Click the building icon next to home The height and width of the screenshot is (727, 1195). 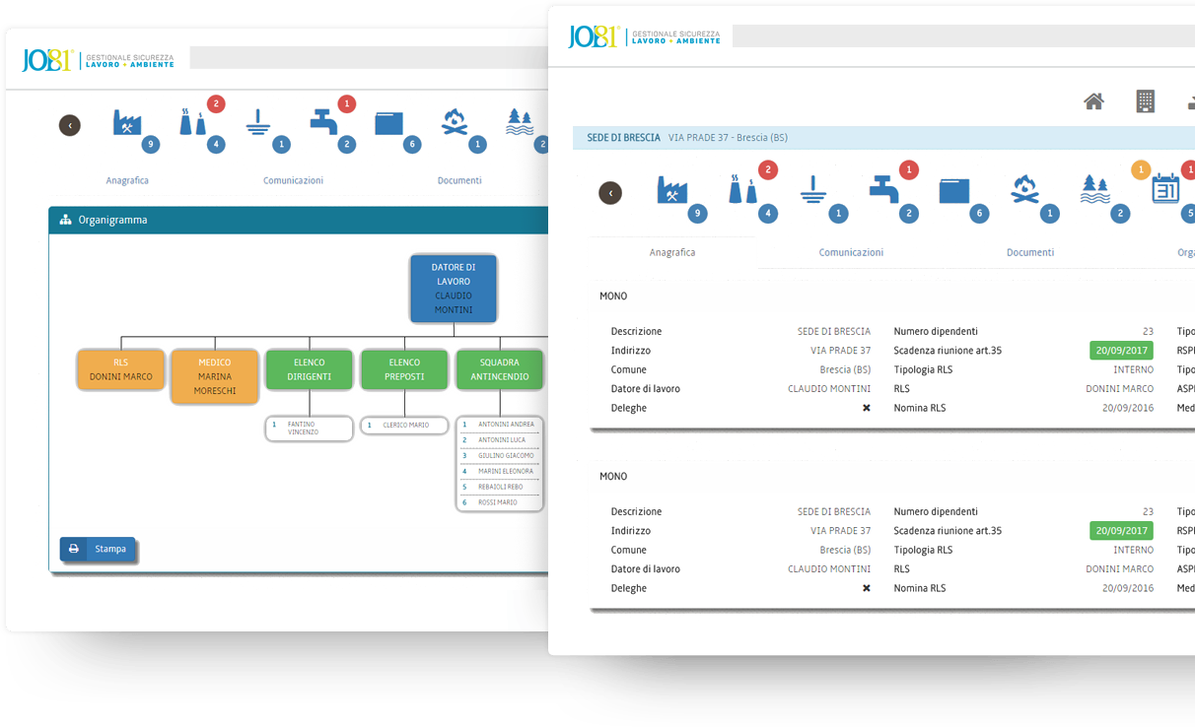(1144, 100)
